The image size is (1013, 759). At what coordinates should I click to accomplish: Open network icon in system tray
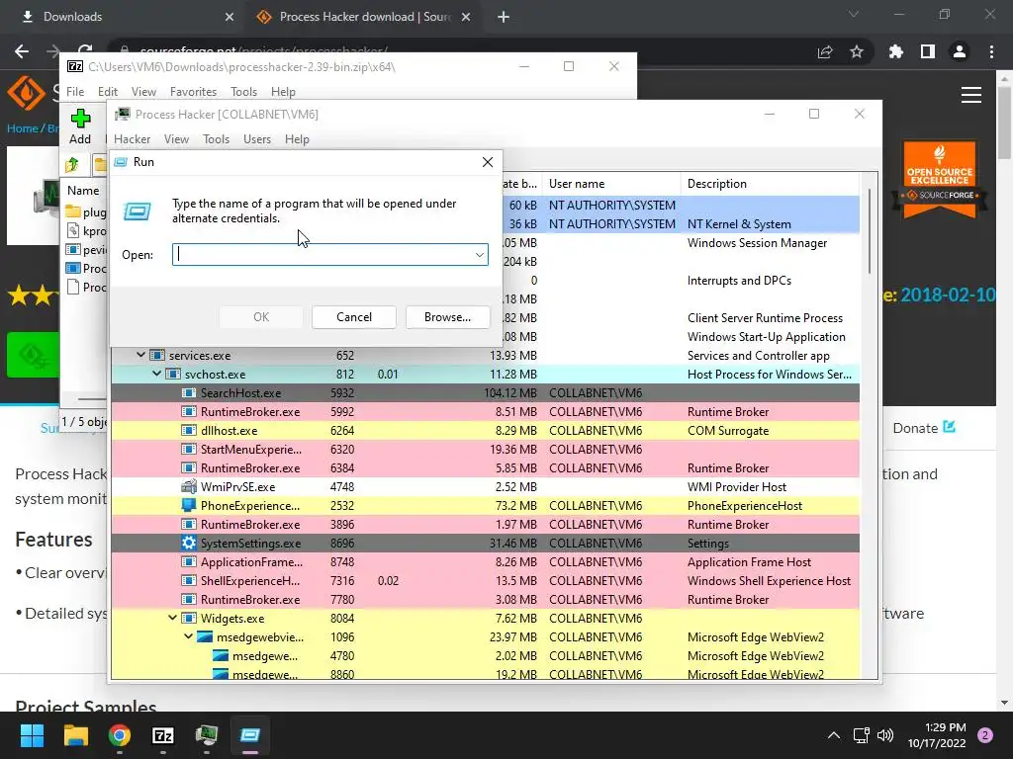point(862,735)
